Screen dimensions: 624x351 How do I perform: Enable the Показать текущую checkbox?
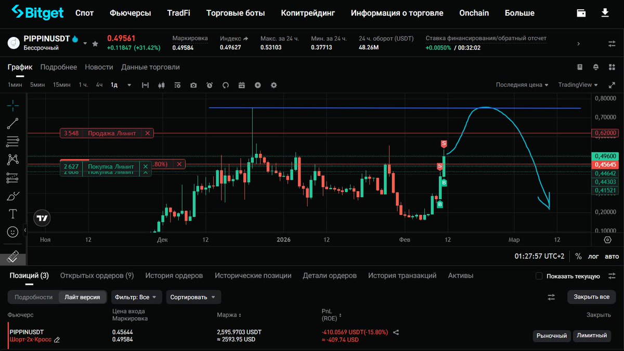(x=539, y=276)
